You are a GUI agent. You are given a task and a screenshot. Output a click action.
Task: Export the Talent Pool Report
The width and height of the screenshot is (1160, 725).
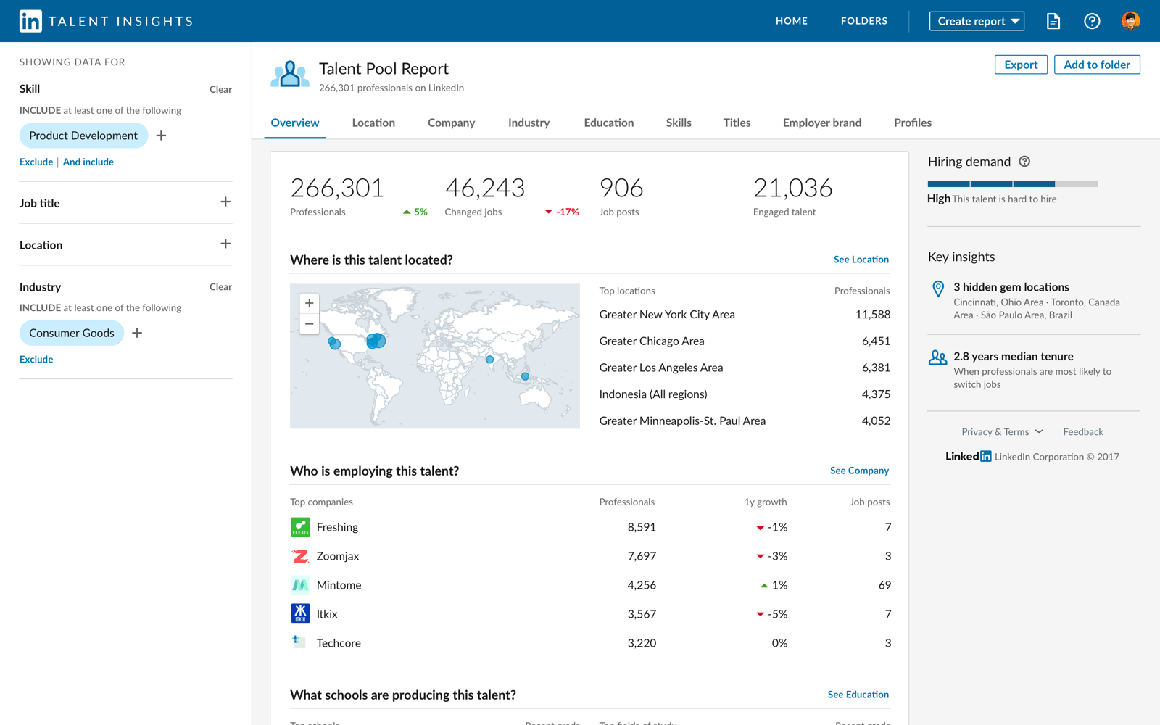click(x=1020, y=65)
